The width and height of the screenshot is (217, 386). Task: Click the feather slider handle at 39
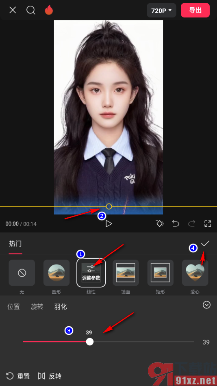[90, 342]
